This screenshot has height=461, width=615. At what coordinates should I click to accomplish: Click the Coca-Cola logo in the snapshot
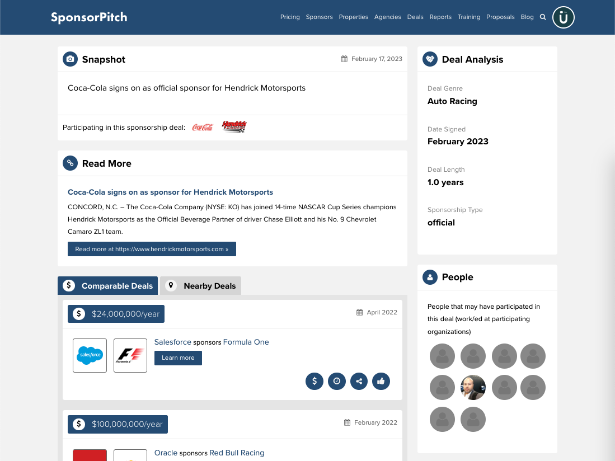203,128
